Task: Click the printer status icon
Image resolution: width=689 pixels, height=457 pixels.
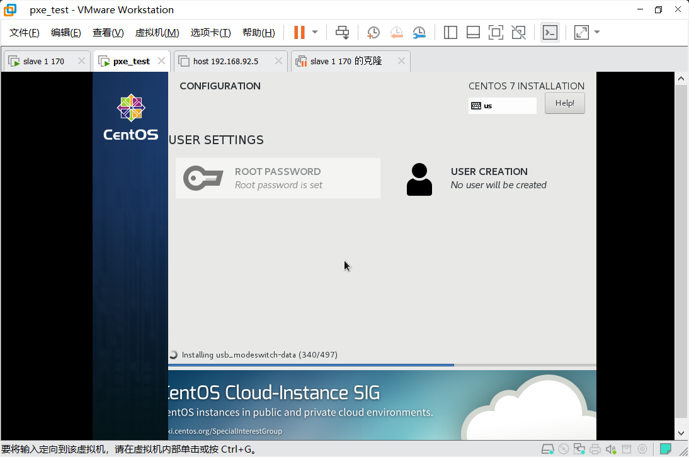Action: point(595,449)
